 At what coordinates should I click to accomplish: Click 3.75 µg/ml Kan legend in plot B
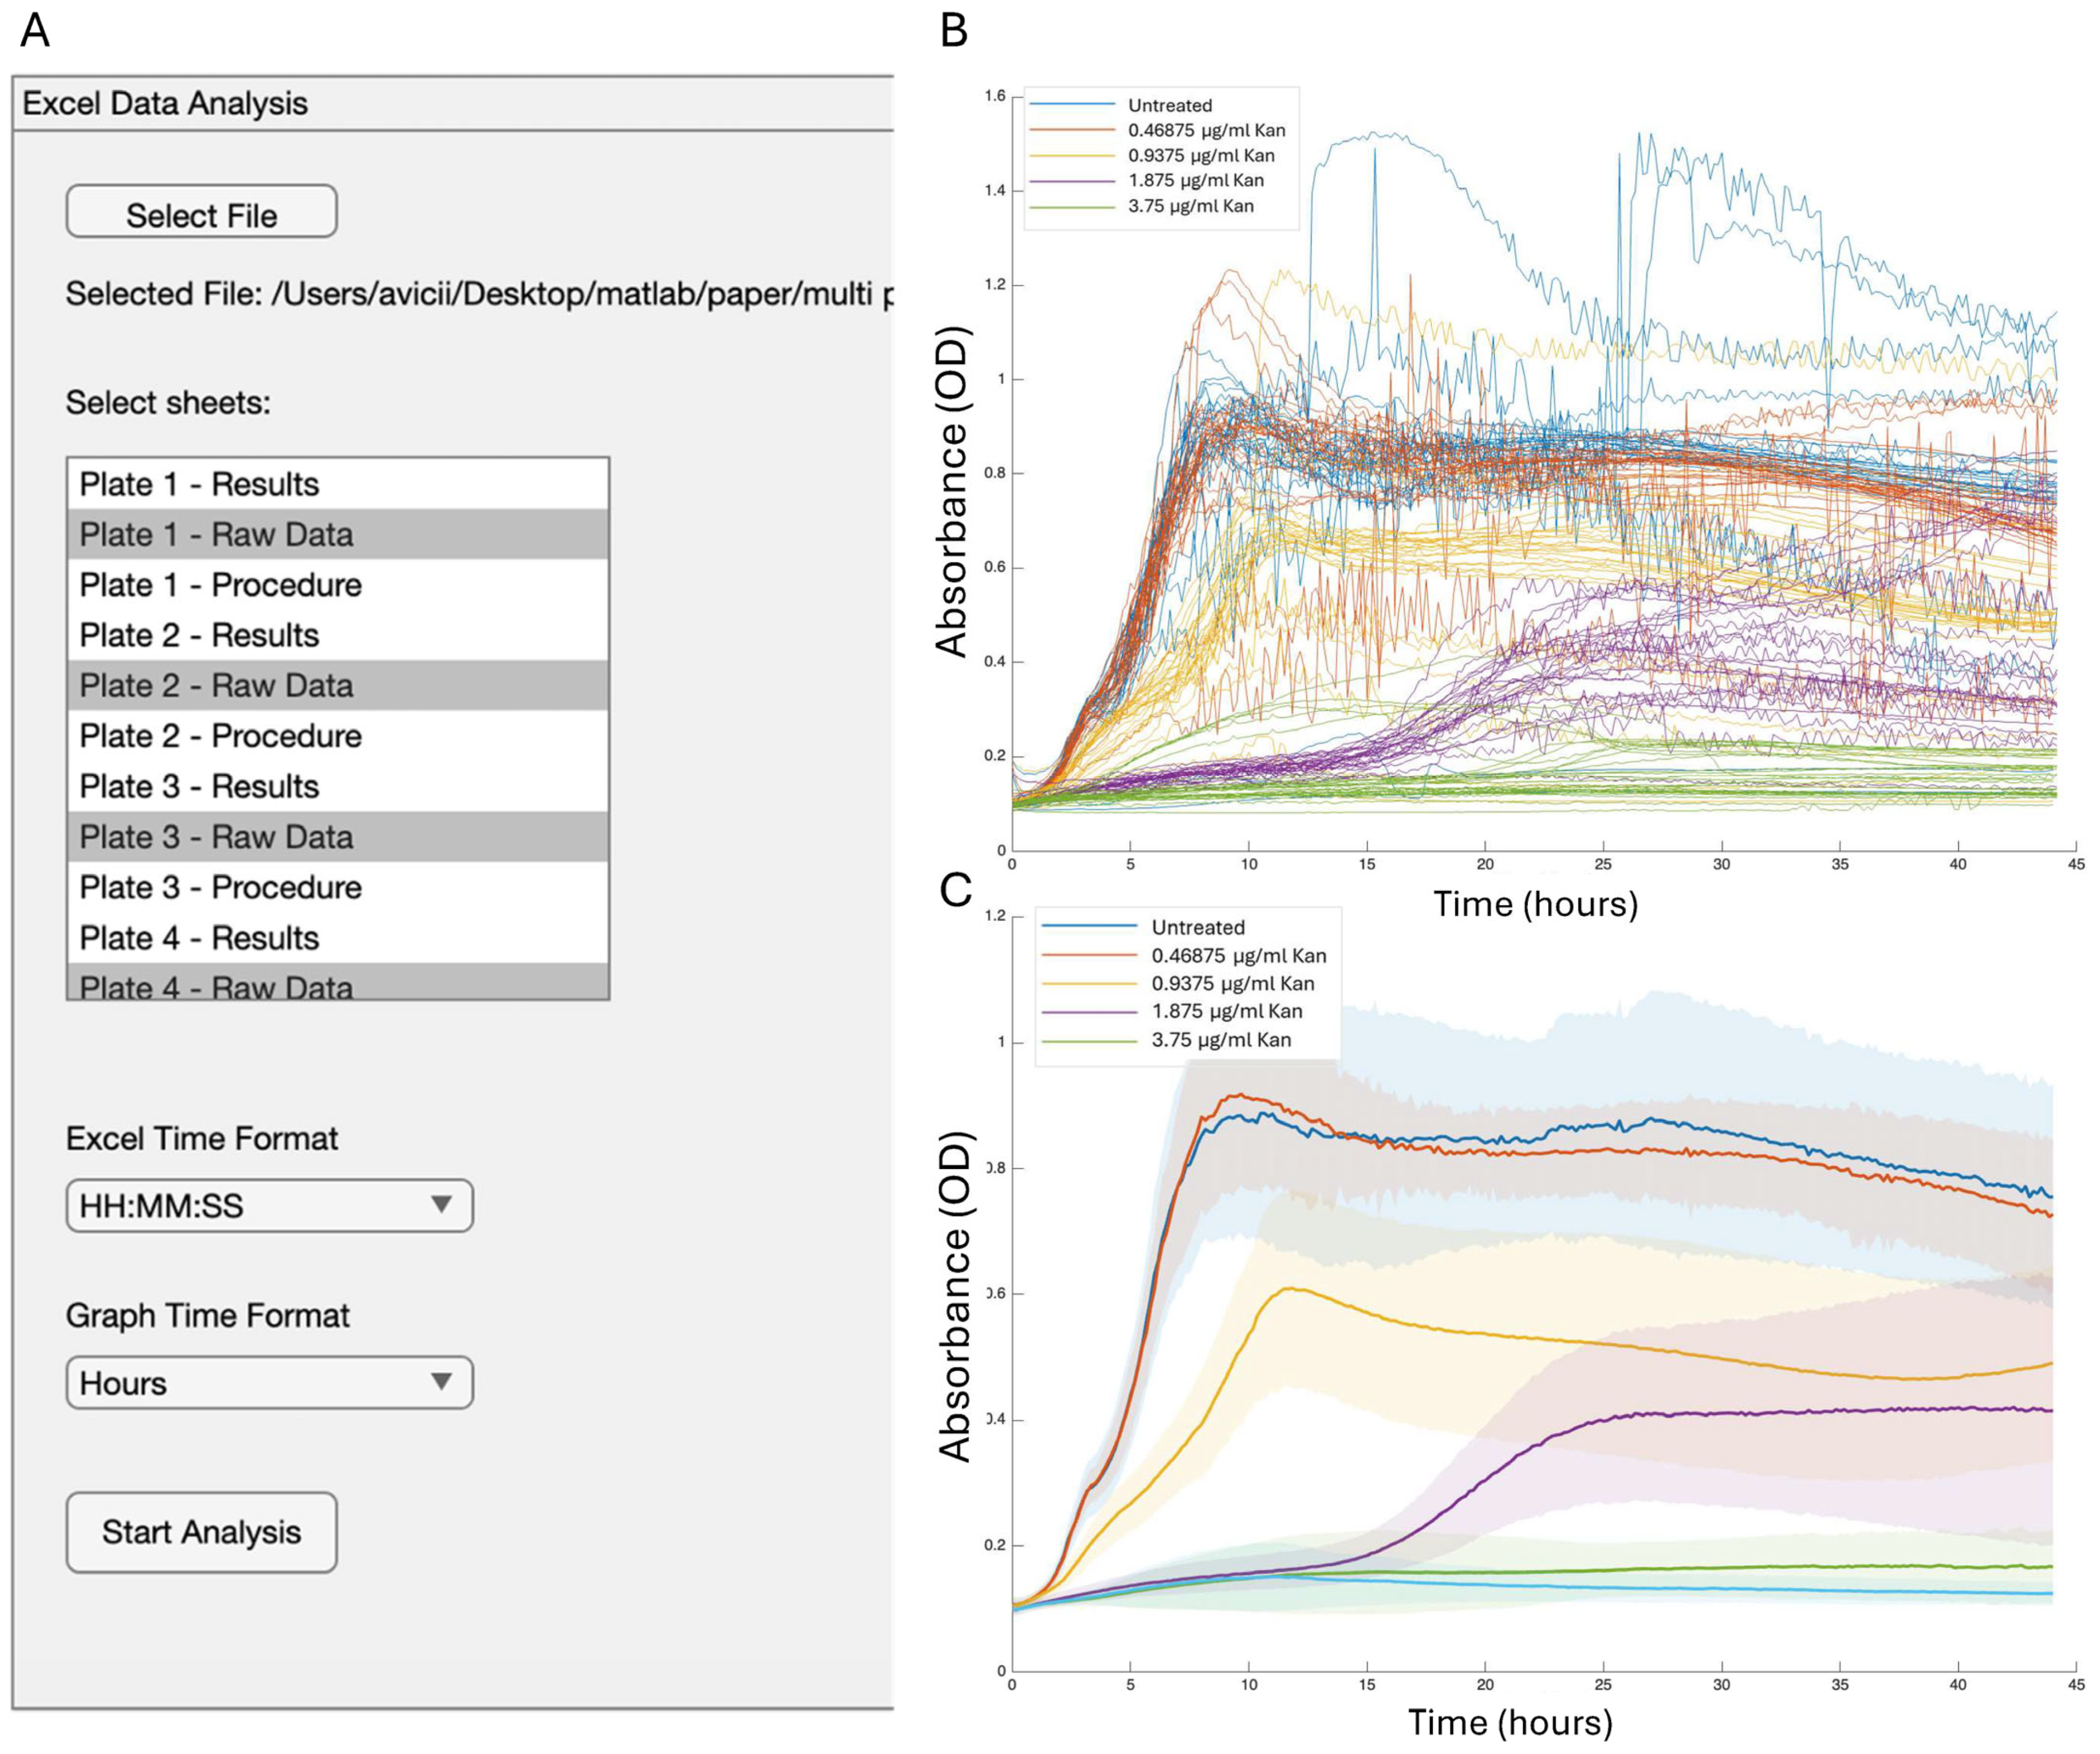coord(1190,206)
